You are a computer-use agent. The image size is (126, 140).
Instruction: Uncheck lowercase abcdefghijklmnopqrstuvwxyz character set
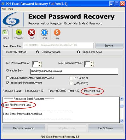(8, 83)
